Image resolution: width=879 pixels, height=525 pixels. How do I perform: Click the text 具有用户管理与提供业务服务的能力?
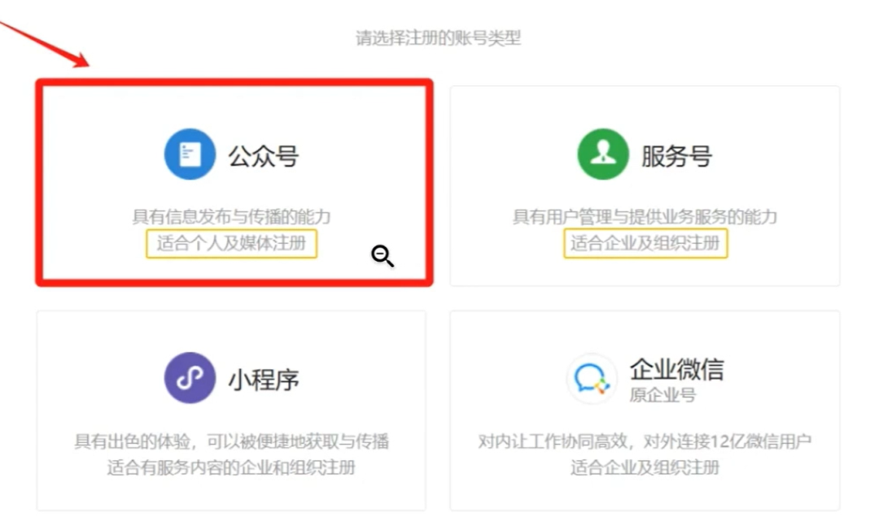pyautogui.click(x=645, y=217)
